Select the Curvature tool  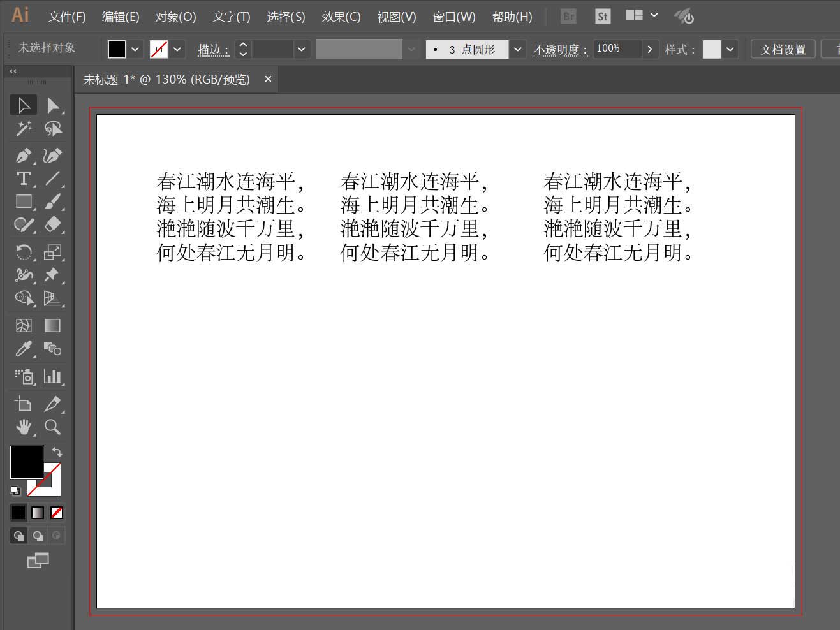click(53, 156)
